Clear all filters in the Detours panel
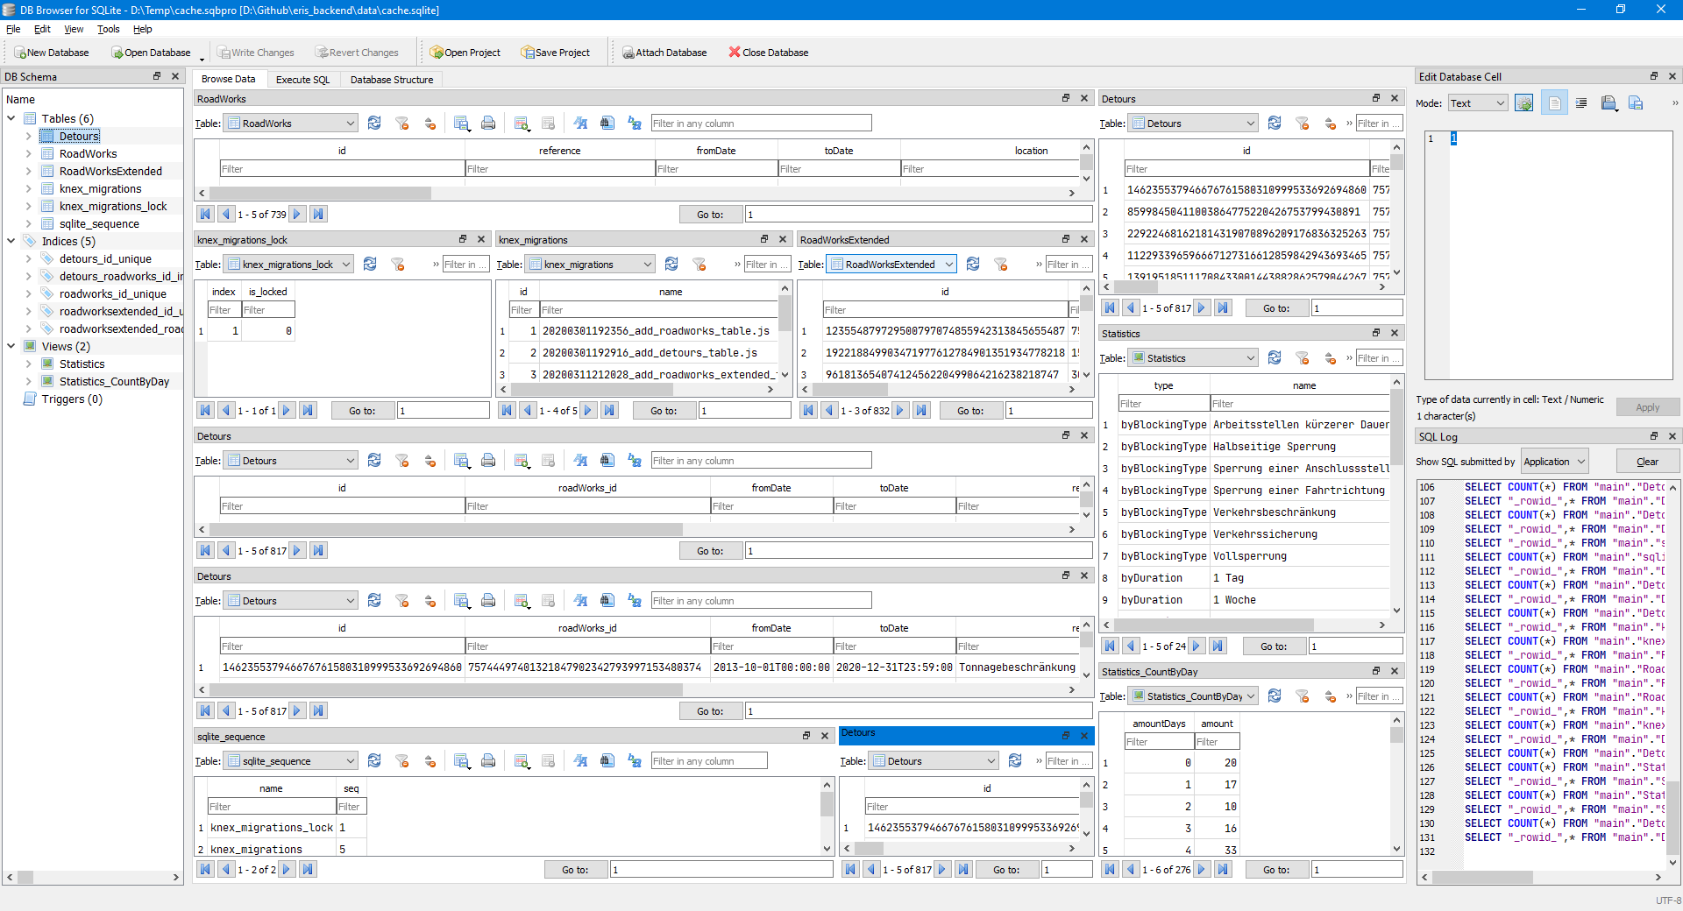The width and height of the screenshot is (1683, 911). [402, 460]
